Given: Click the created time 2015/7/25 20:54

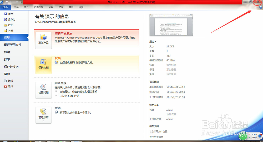Looking at the screenshot, I should click(x=176, y=92).
